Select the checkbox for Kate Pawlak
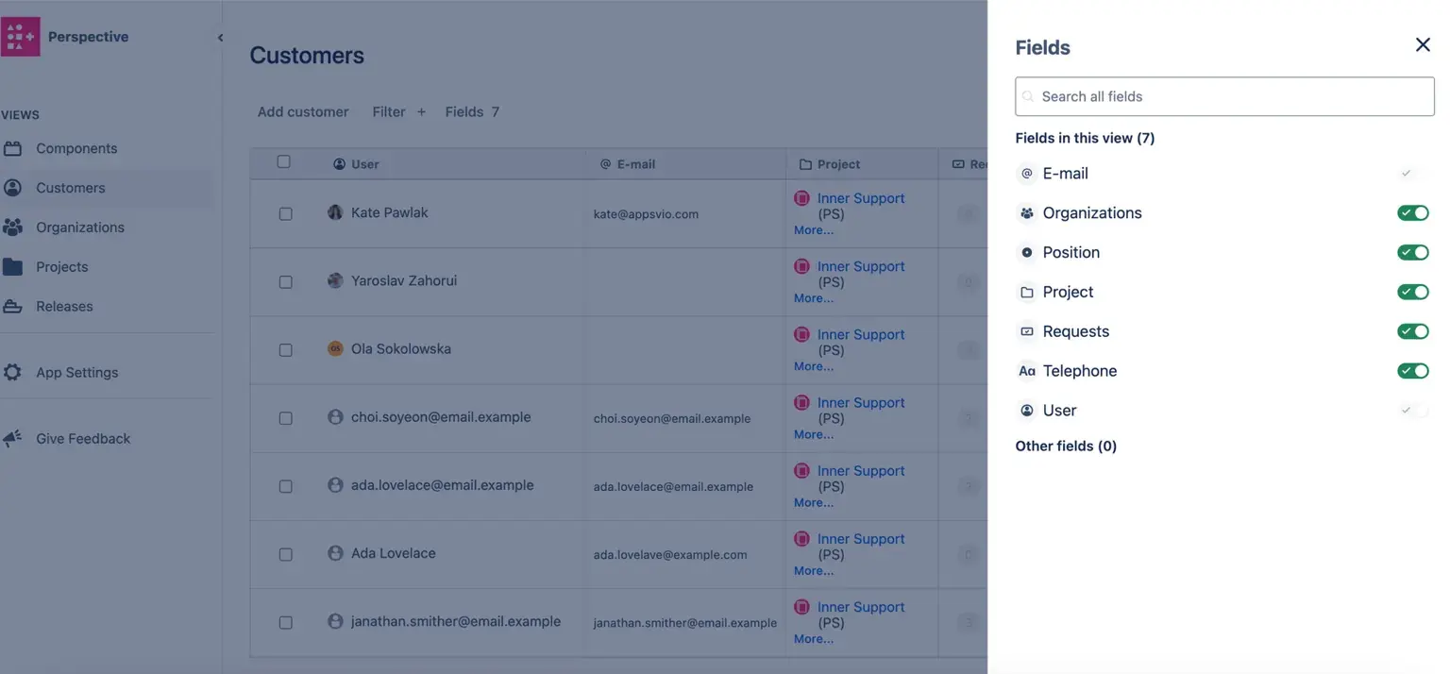 [x=285, y=214]
